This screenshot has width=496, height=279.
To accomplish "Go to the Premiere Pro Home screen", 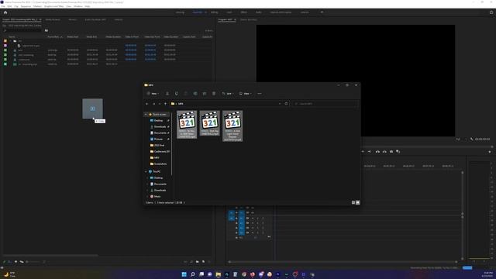I will coord(5,12).
